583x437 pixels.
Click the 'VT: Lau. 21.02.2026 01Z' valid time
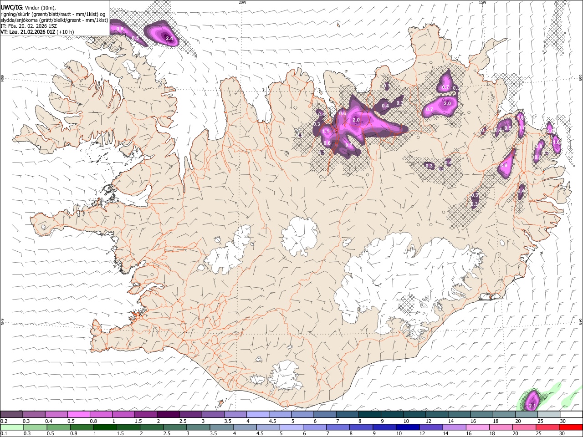coord(28,32)
